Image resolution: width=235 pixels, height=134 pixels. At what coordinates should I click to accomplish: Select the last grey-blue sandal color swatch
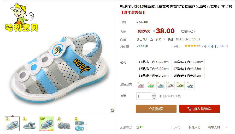pos(190,85)
